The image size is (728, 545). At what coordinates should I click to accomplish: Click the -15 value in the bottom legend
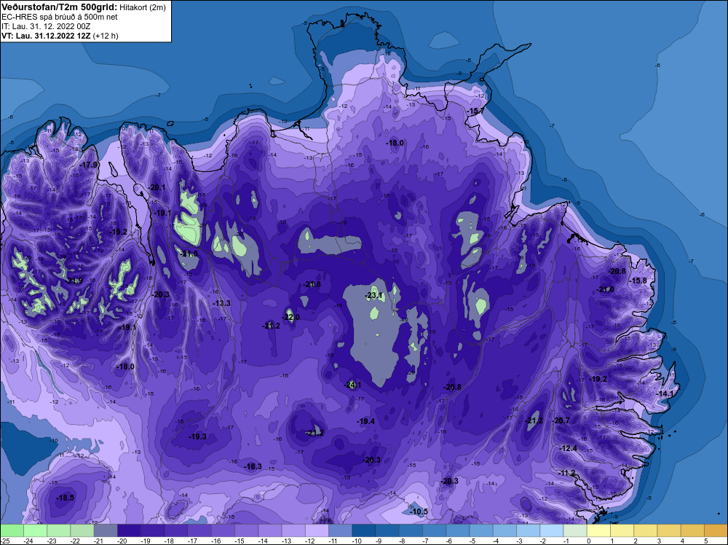click(x=241, y=541)
